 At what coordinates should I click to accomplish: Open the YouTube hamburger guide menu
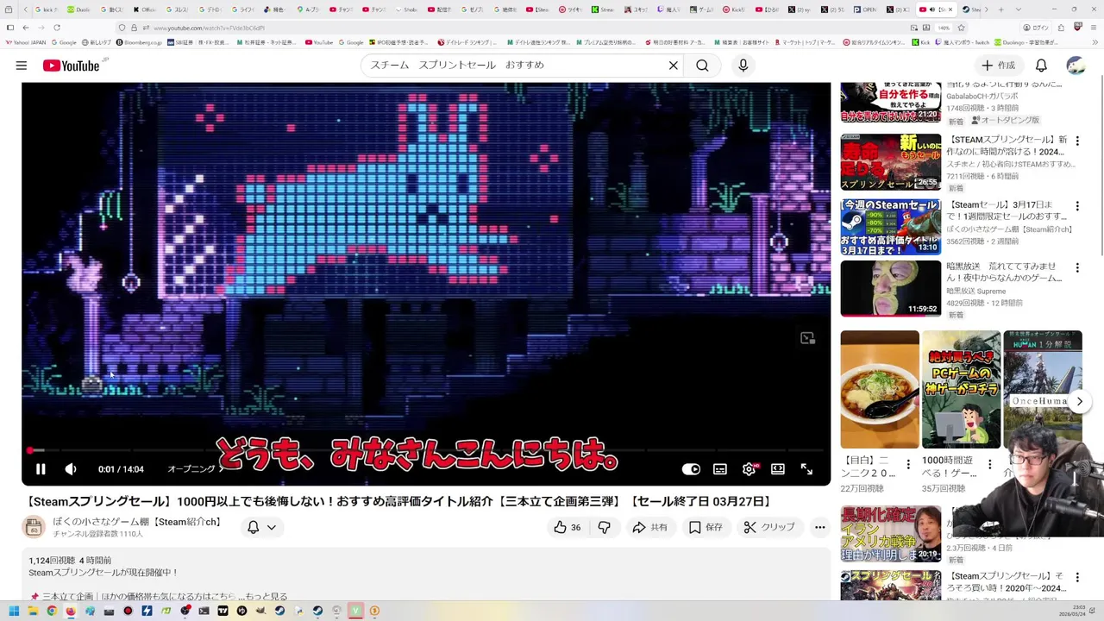pos(21,66)
